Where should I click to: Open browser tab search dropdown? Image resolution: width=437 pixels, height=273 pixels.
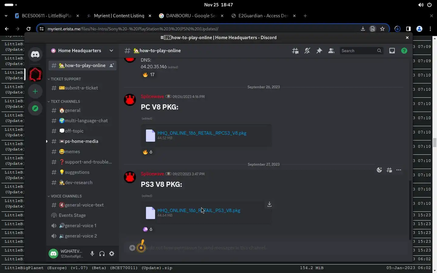tap(6, 16)
